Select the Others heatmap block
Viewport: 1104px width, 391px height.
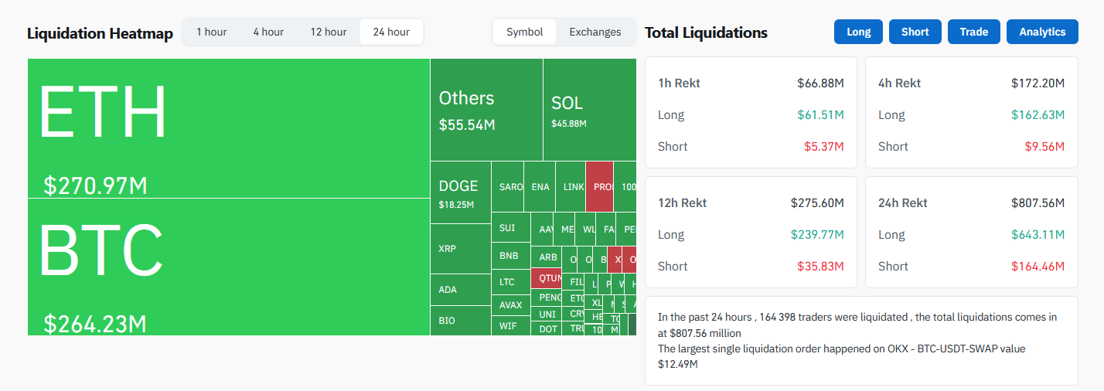pyautogui.click(x=486, y=110)
